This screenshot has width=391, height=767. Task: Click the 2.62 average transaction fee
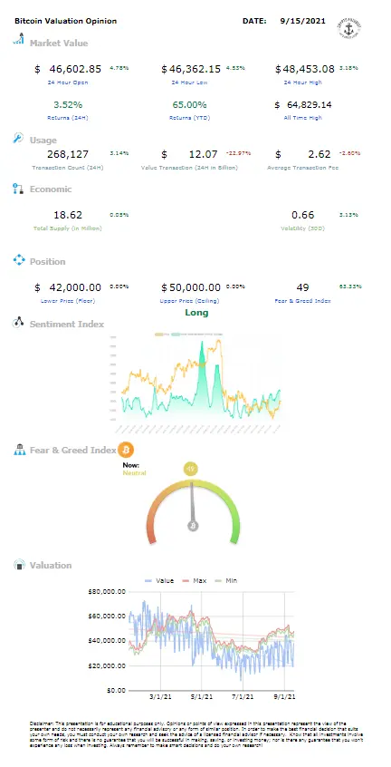click(321, 154)
